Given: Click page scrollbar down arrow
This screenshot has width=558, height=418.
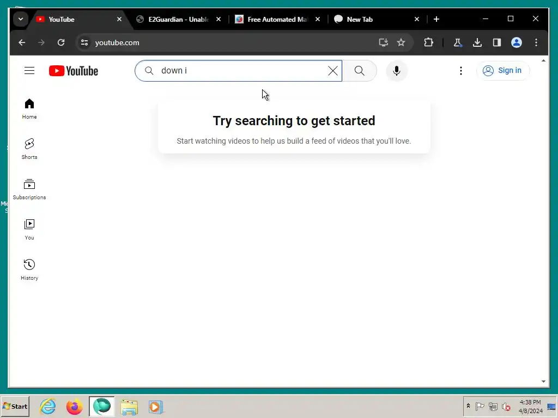Looking at the screenshot, I should [x=543, y=382].
